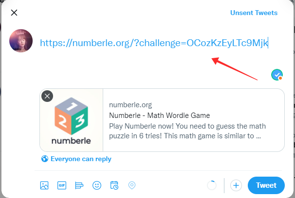295x198 pixels.
Task: Add another tweet with the plus button
Action: click(236, 185)
